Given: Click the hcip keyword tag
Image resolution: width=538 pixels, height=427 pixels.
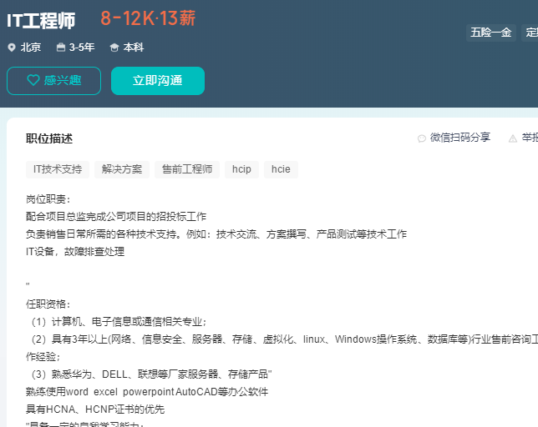Looking at the screenshot, I should 241,169.
